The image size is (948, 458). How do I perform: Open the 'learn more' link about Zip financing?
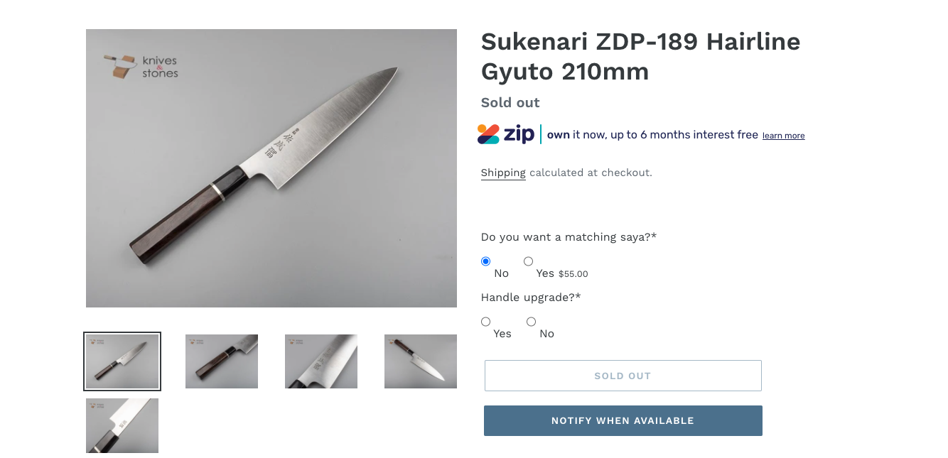click(783, 135)
